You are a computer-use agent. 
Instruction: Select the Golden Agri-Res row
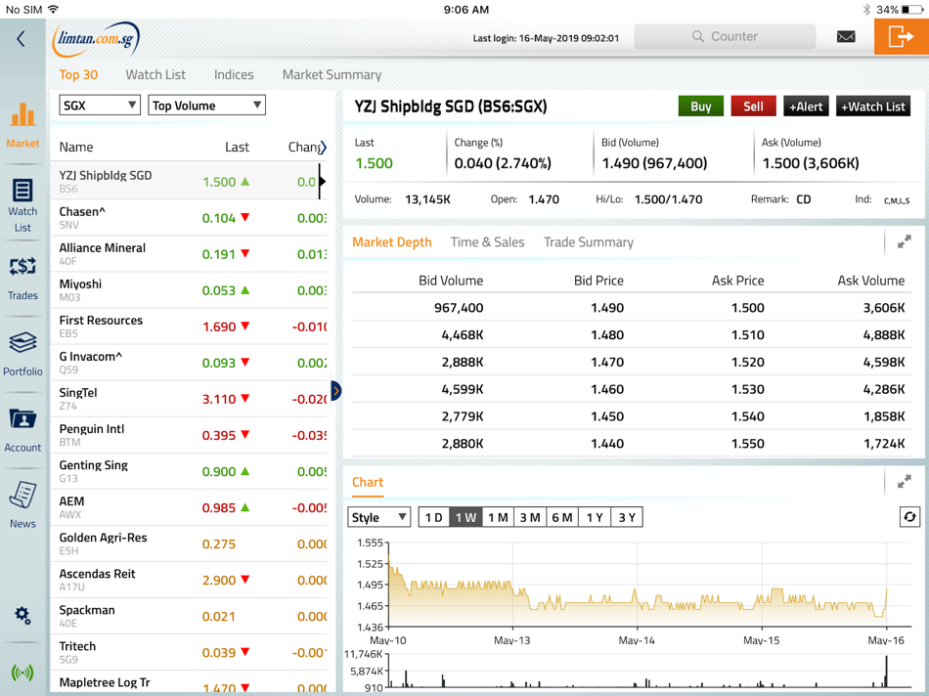click(189, 543)
